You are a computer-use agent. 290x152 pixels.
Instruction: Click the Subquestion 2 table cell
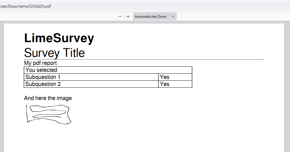pos(91,84)
